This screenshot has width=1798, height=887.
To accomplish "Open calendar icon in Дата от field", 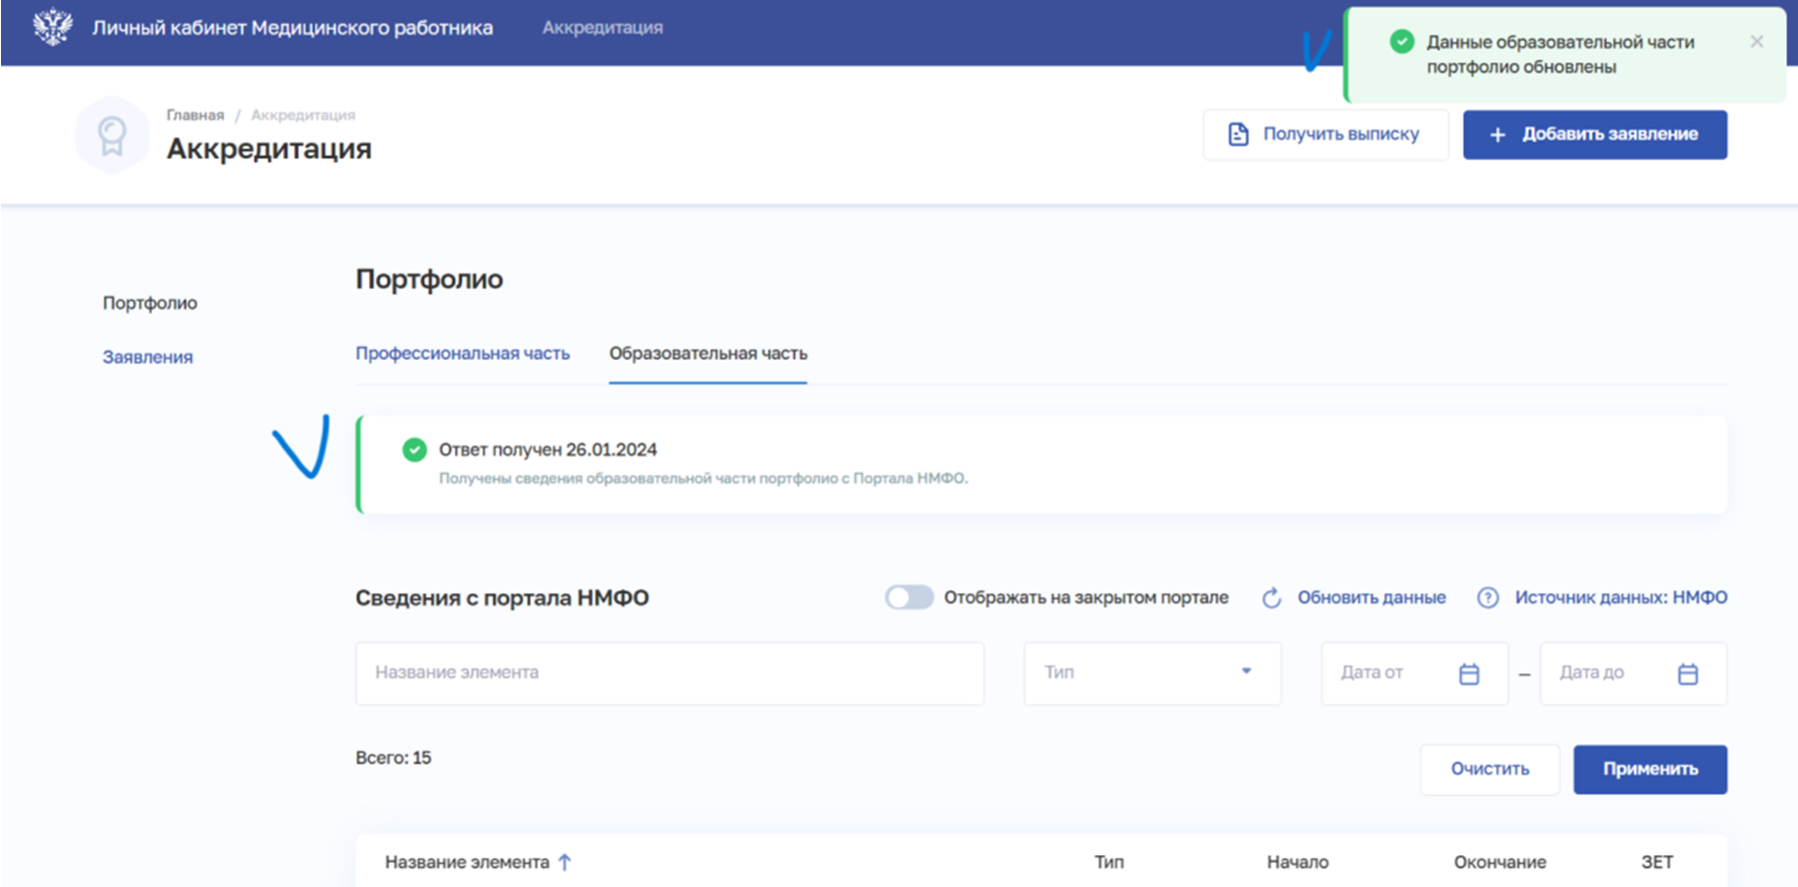I will pyautogui.click(x=1469, y=674).
